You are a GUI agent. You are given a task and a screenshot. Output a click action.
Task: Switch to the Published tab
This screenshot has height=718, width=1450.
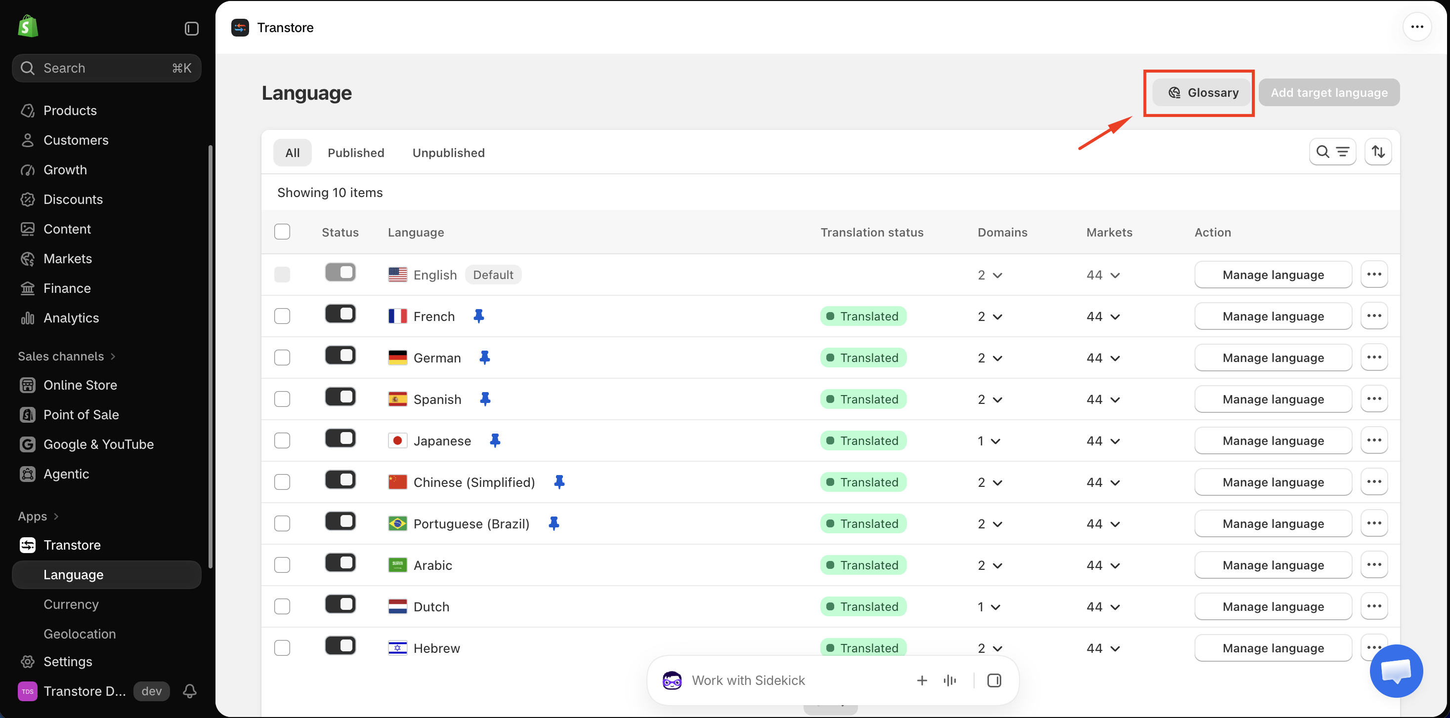click(356, 153)
